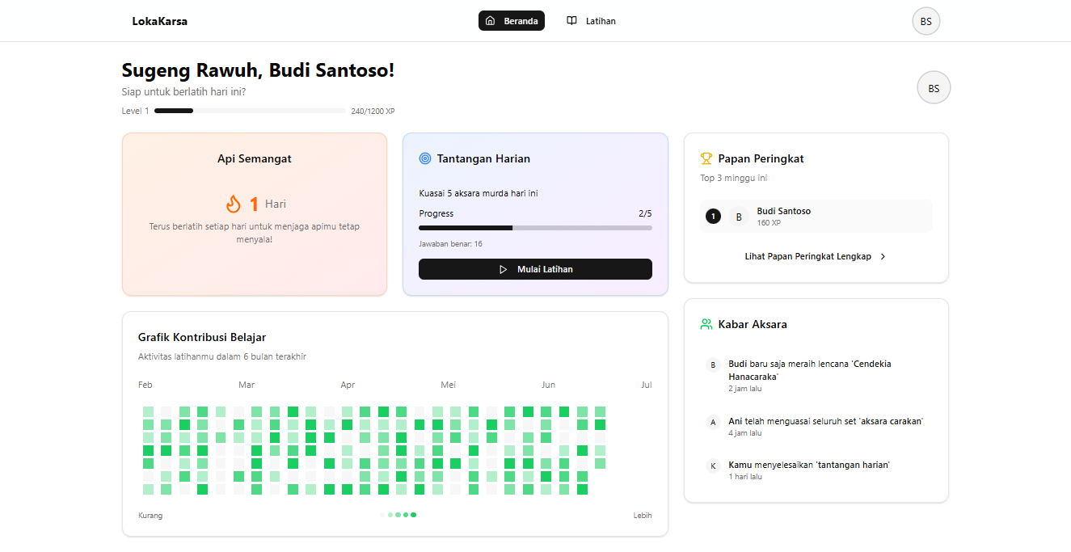Open the Beranda tab
Image resolution: width=1071 pixels, height=552 pixels.
pos(512,21)
